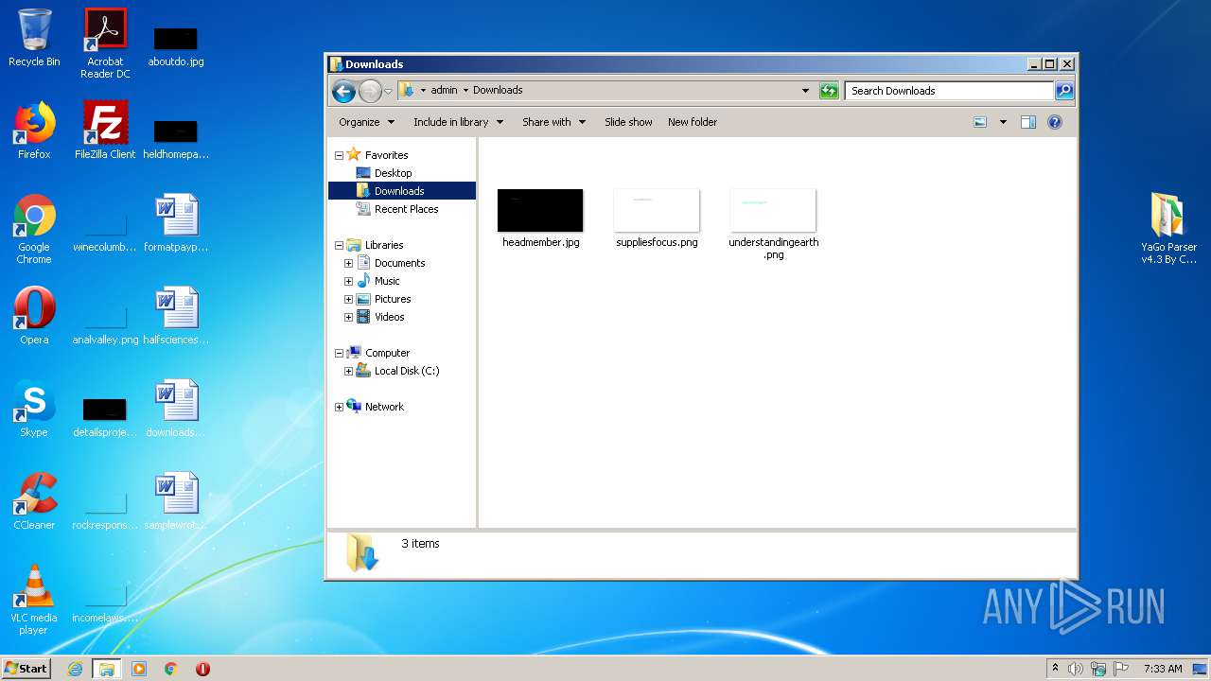
Task: Select the formatpayp Word document icon
Action: click(x=176, y=223)
